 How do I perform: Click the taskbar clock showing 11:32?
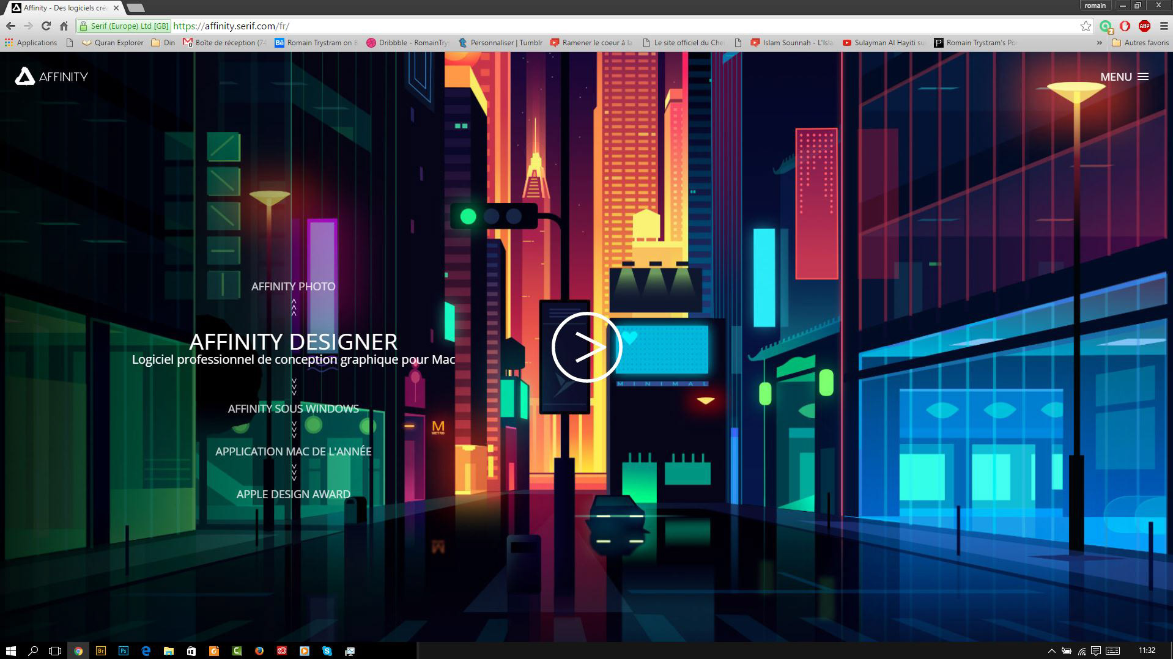(x=1147, y=650)
